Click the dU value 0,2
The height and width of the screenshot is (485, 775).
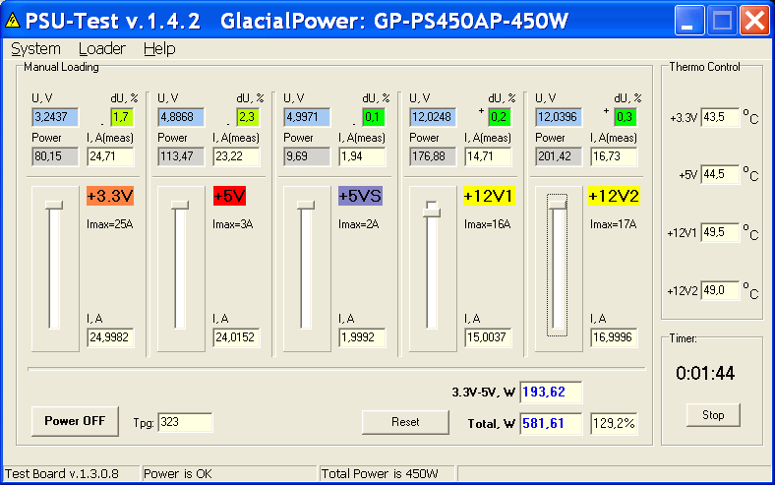click(x=500, y=117)
